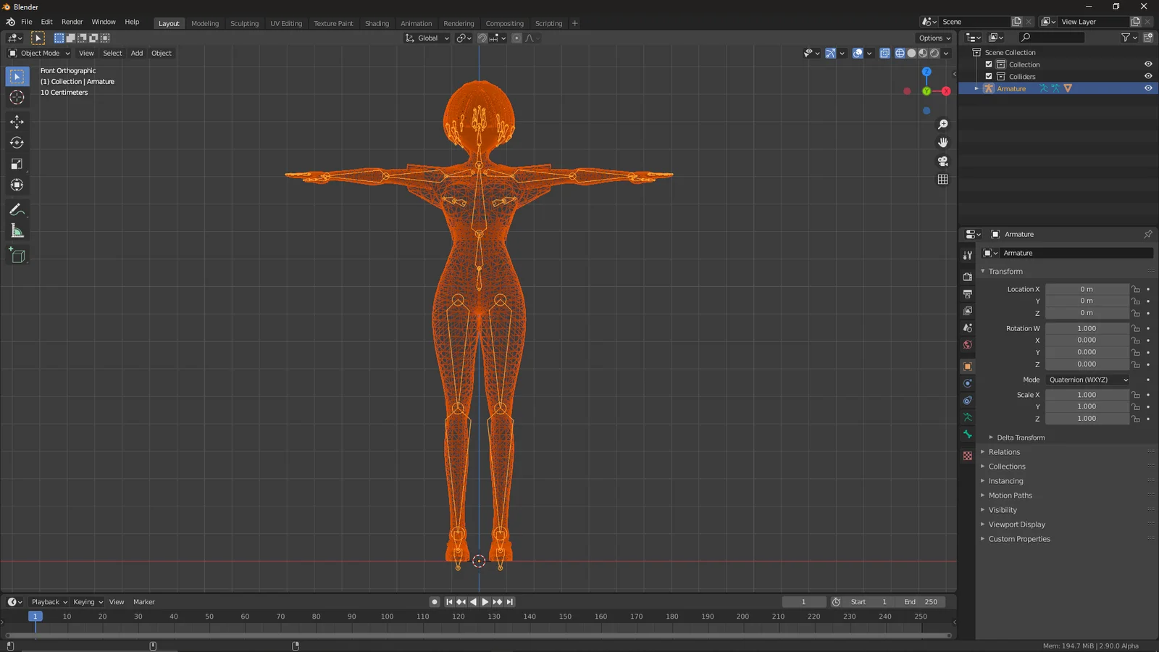
Task: Click the current frame number field
Action: pyautogui.click(x=803, y=601)
